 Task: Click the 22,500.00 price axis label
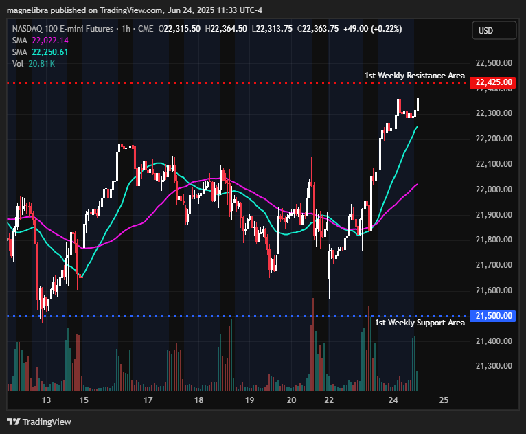(x=494, y=63)
